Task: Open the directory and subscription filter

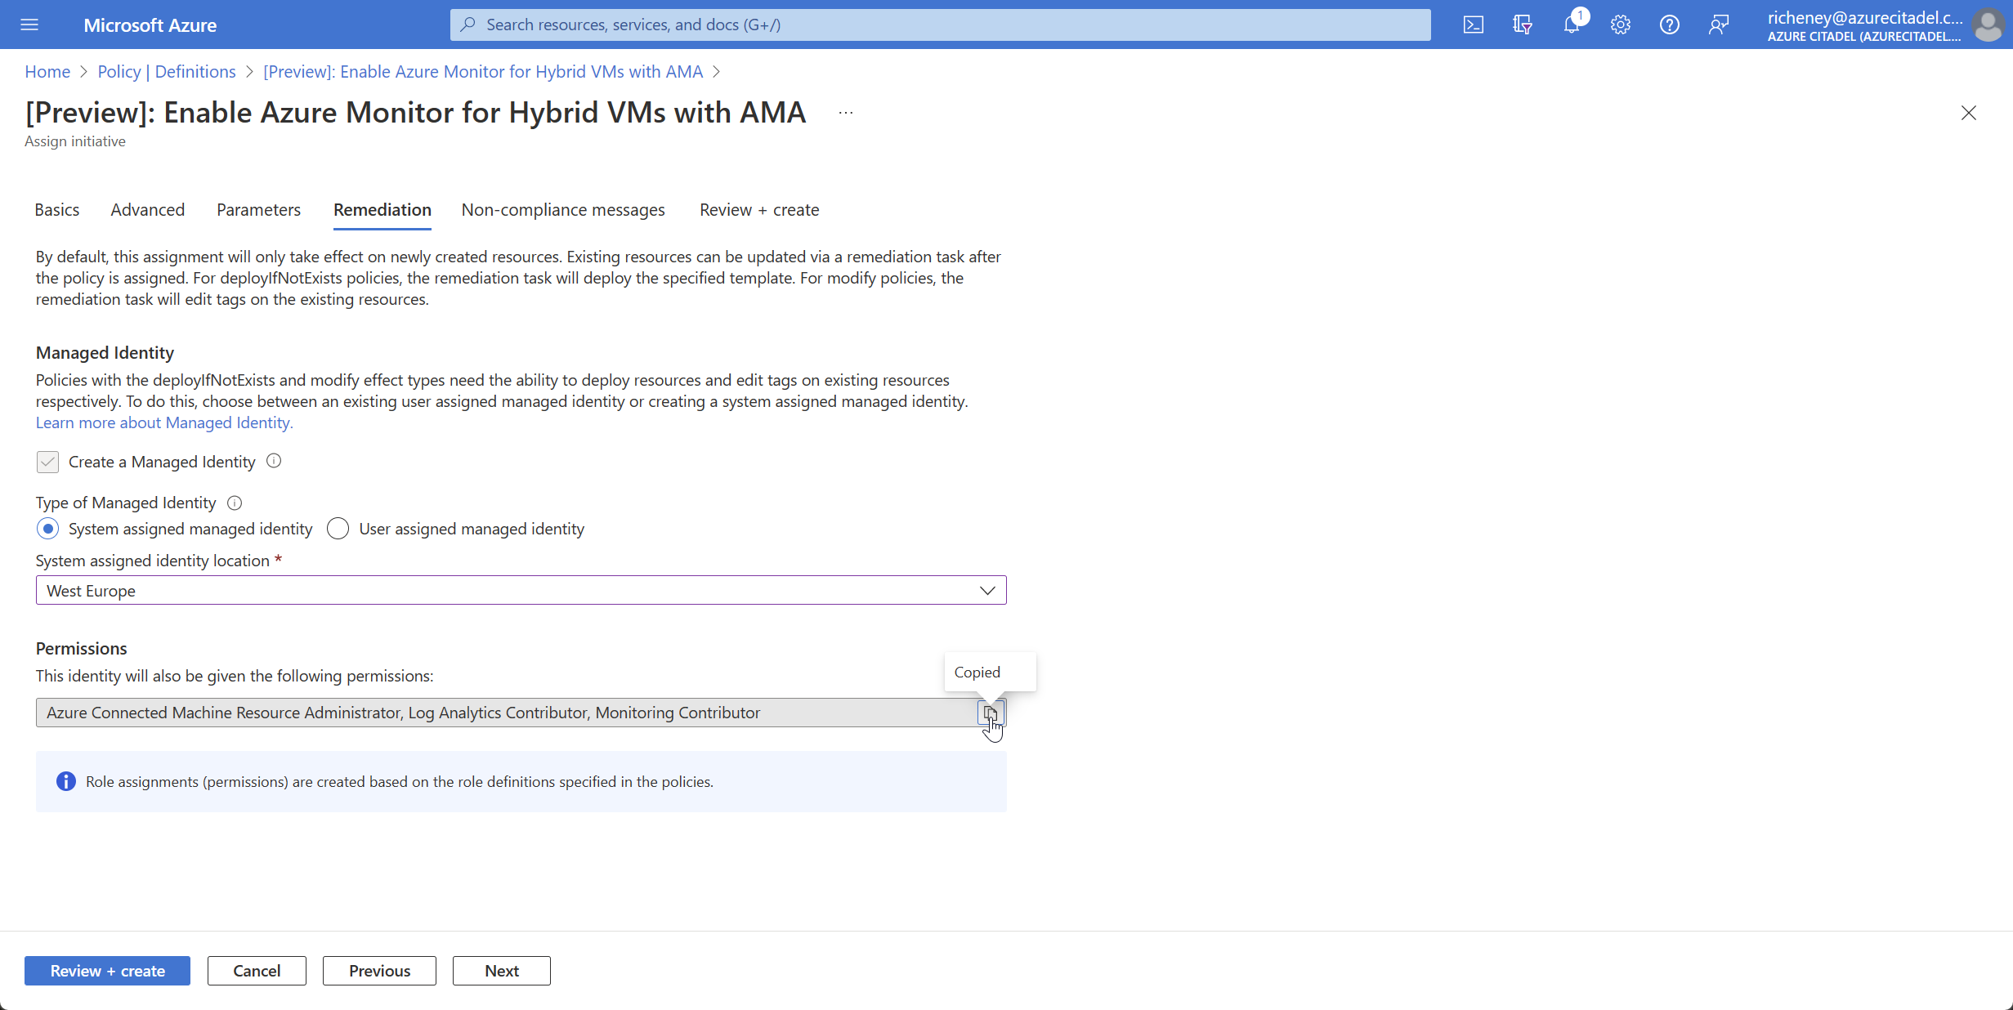Action: 1522,25
